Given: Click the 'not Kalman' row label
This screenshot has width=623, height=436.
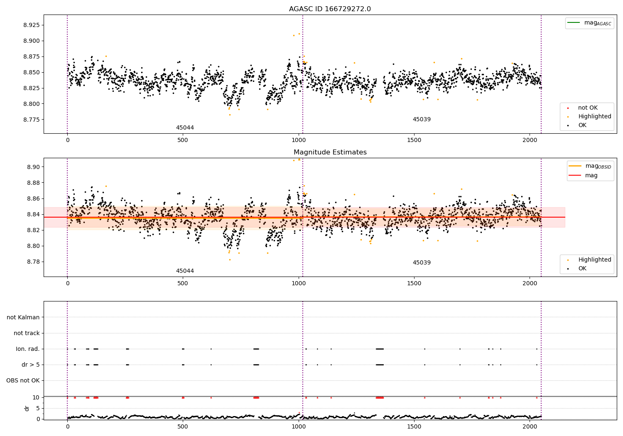Looking at the screenshot, I should pyautogui.click(x=23, y=318).
